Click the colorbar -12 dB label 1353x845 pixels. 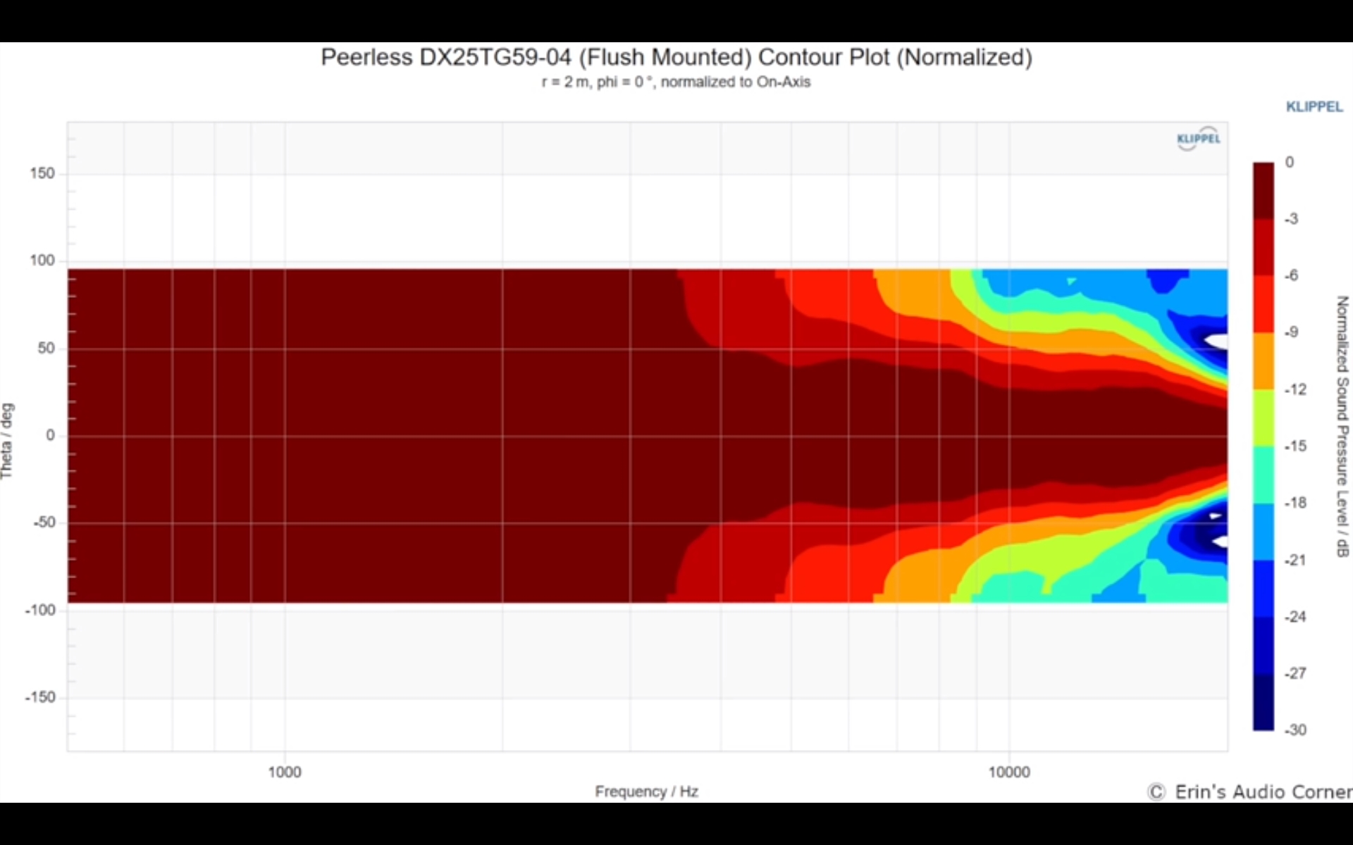[x=1295, y=389]
